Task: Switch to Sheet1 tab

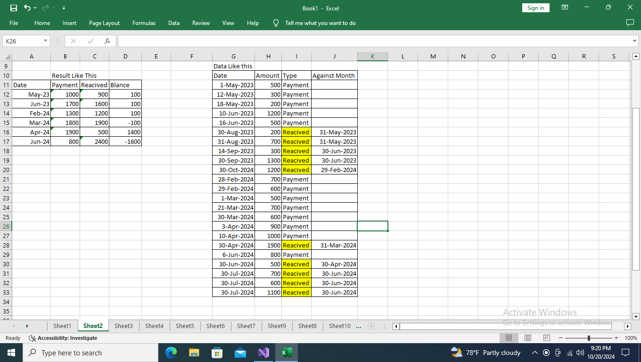Action: pos(62,326)
